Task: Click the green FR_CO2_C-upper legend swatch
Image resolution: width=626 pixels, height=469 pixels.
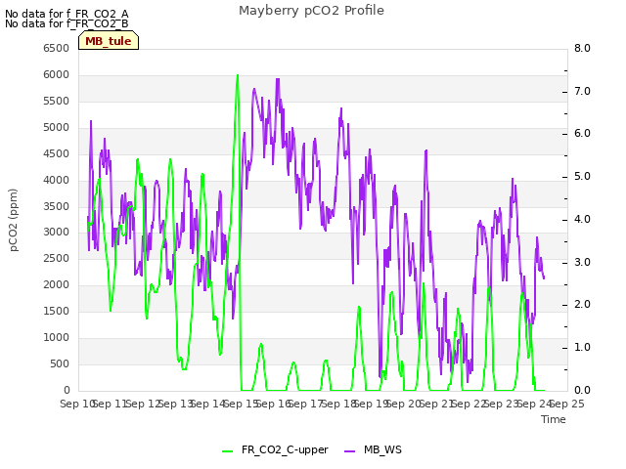Action: [228, 451]
